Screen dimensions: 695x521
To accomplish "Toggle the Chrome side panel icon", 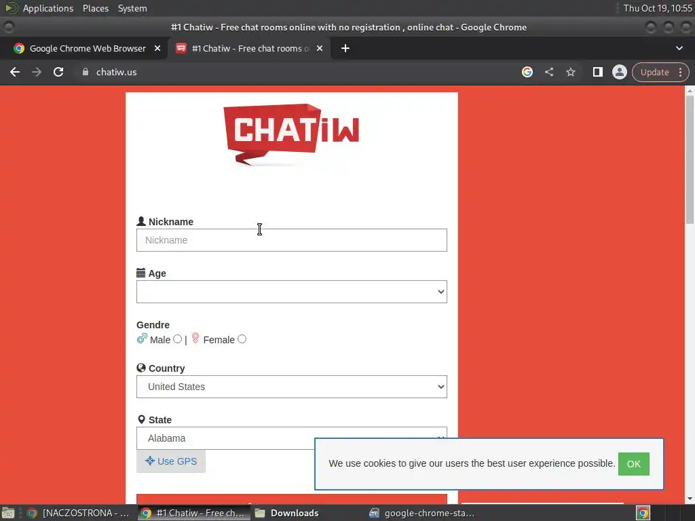I will click(x=597, y=72).
